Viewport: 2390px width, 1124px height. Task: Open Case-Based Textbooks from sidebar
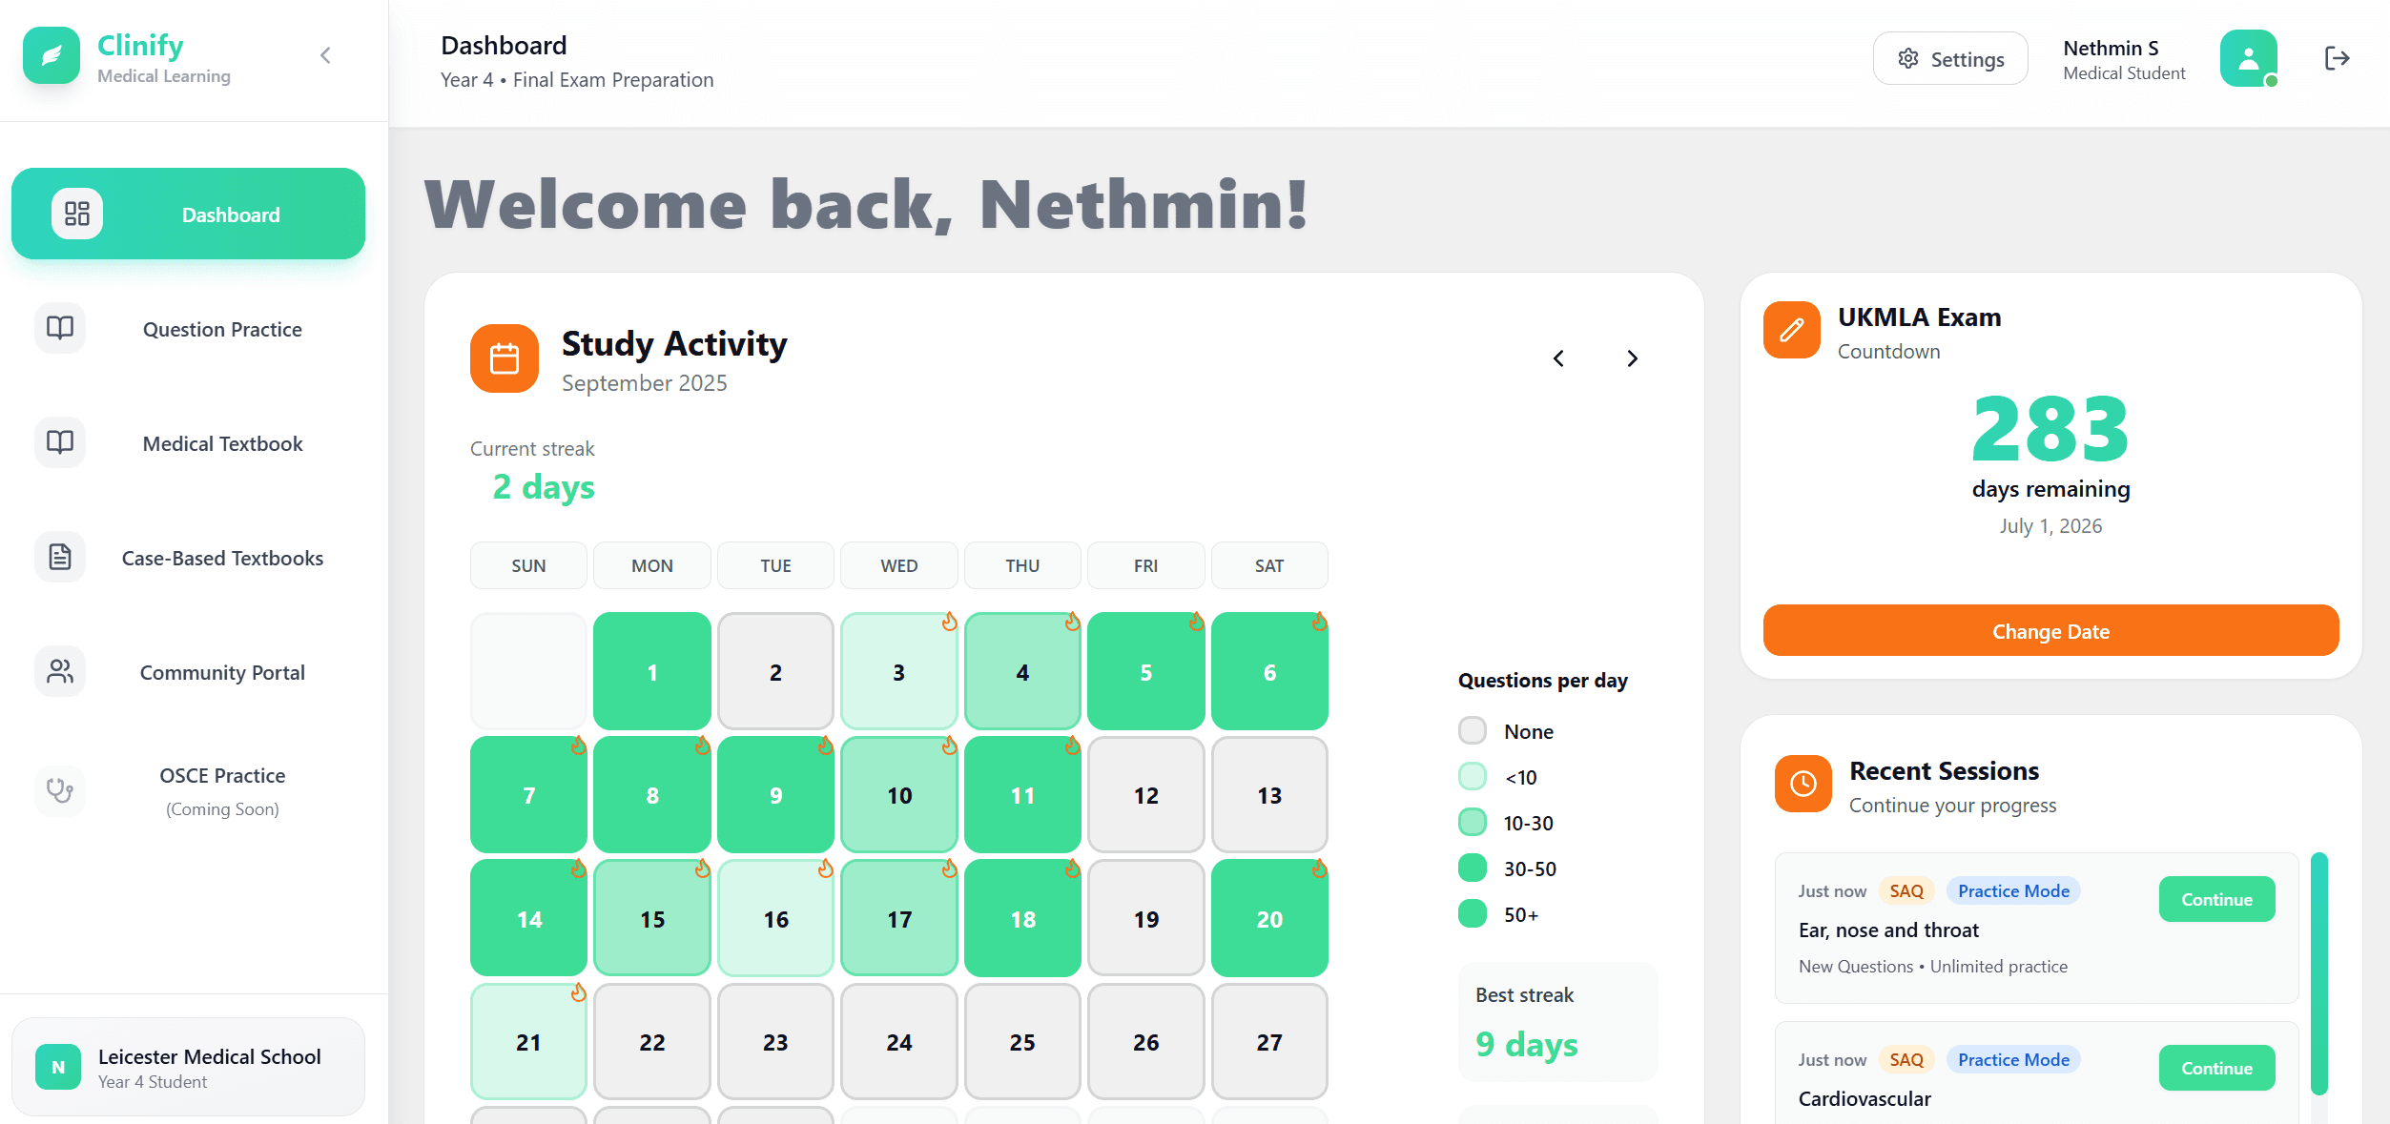click(x=221, y=558)
